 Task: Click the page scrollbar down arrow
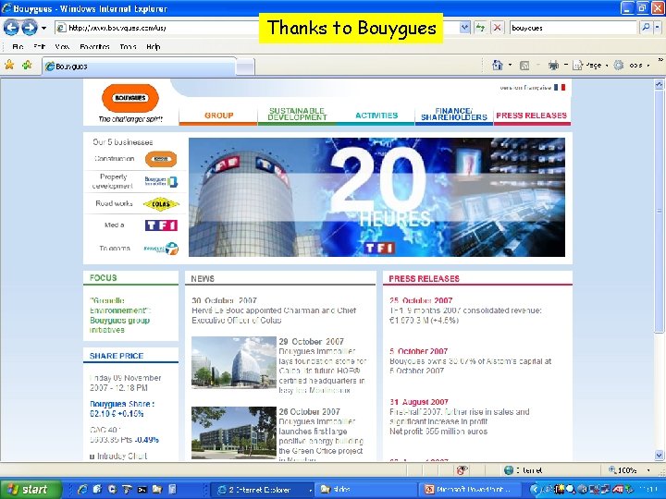coord(659,456)
